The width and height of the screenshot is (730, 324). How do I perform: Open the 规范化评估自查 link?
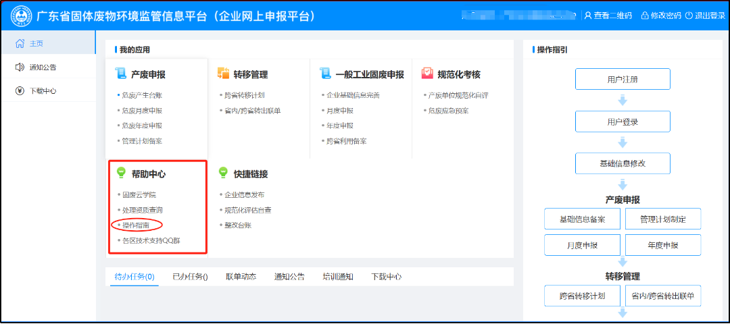[247, 210]
